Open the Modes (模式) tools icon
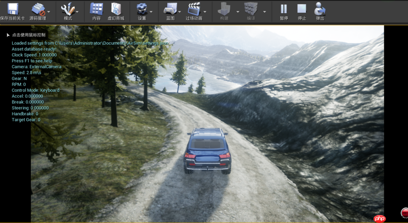 (x=68, y=9)
